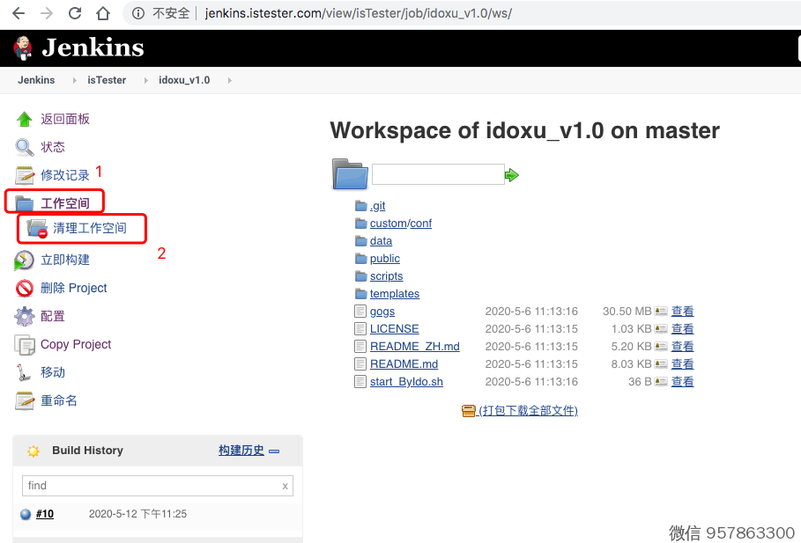Click the configuration gear icon
801x543 pixels.
(25, 316)
